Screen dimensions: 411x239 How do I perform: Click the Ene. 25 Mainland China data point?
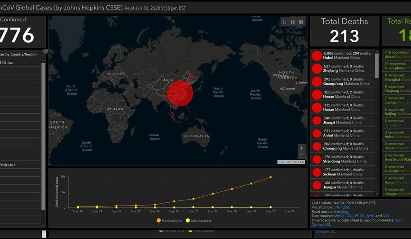[x=174, y=201]
